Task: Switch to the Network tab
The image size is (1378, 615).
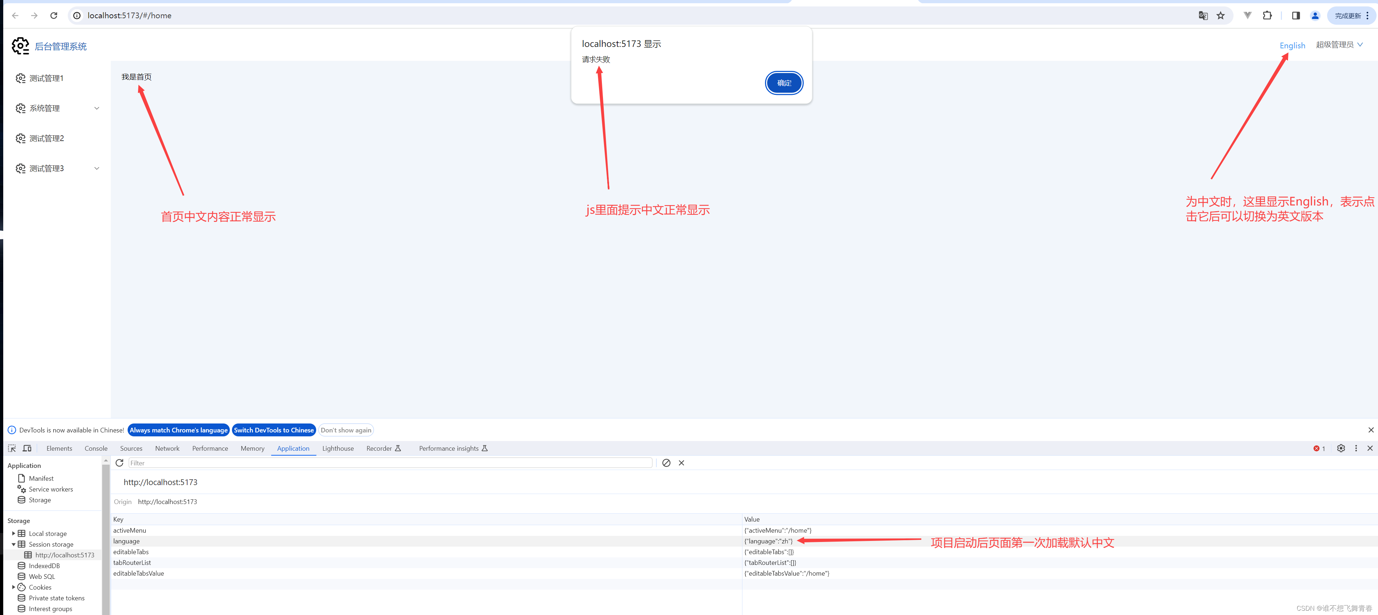Action: (x=167, y=448)
